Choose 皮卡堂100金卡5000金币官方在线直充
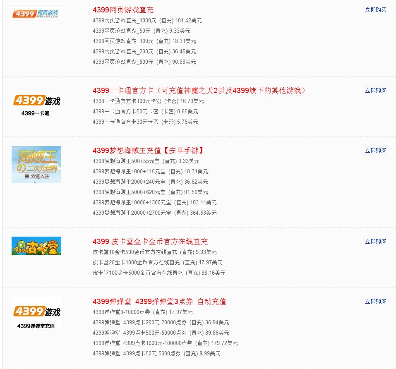396x369 pixels. click(x=159, y=273)
